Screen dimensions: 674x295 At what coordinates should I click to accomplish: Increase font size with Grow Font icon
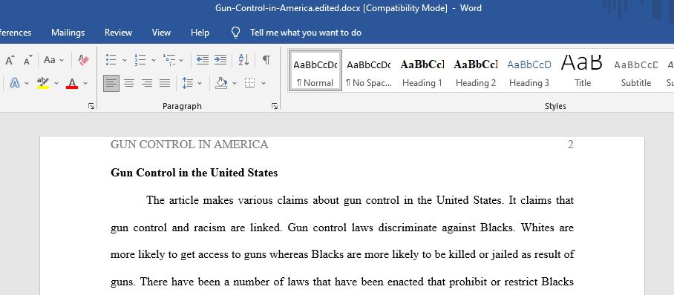pos(10,61)
